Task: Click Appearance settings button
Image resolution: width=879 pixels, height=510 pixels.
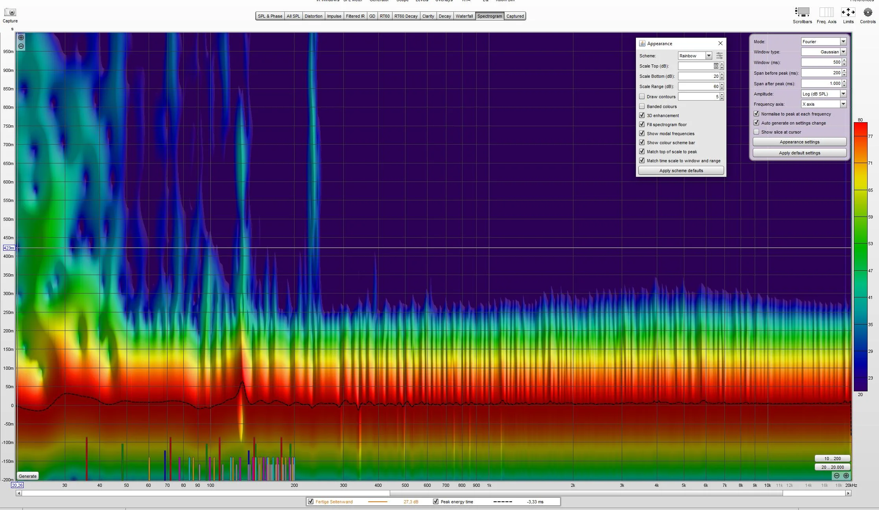Action: point(800,142)
